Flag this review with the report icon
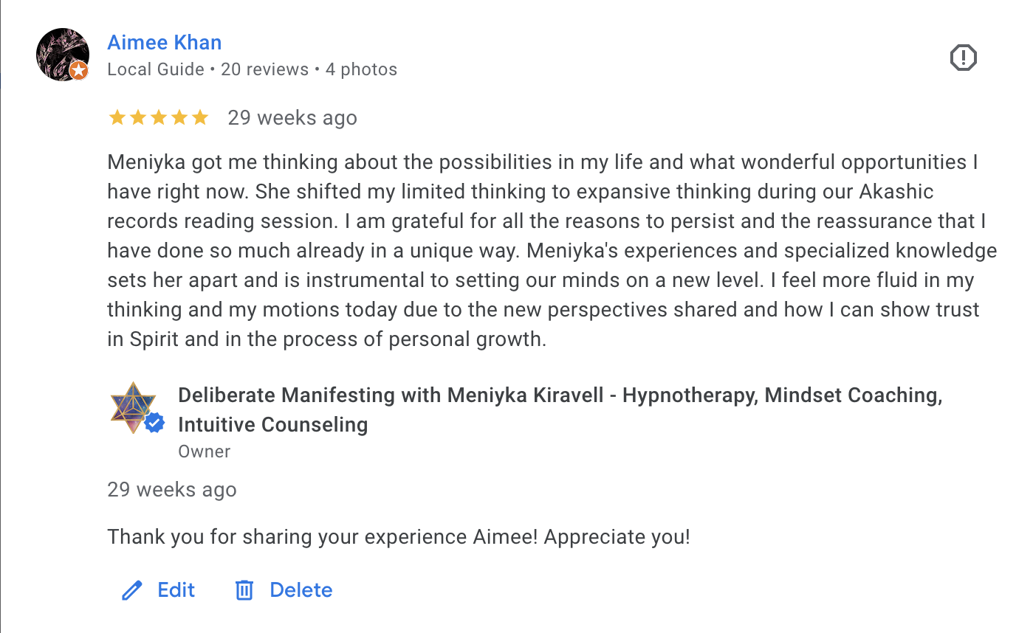The width and height of the screenshot is (1033, 633). pos(963,58)
